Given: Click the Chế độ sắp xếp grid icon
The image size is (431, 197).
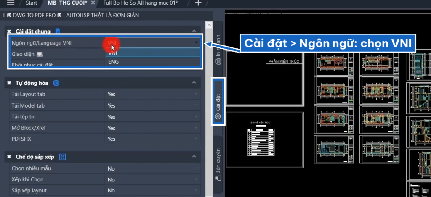Looking at the screenshot, I should (x=63, y=157).
